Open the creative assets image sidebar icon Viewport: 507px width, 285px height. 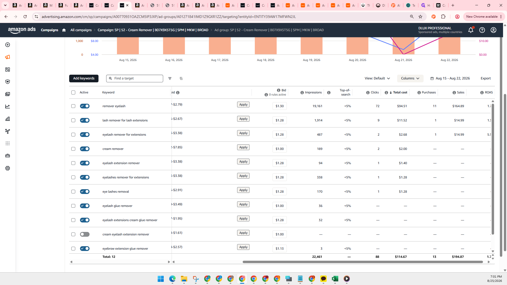point(8,94)
